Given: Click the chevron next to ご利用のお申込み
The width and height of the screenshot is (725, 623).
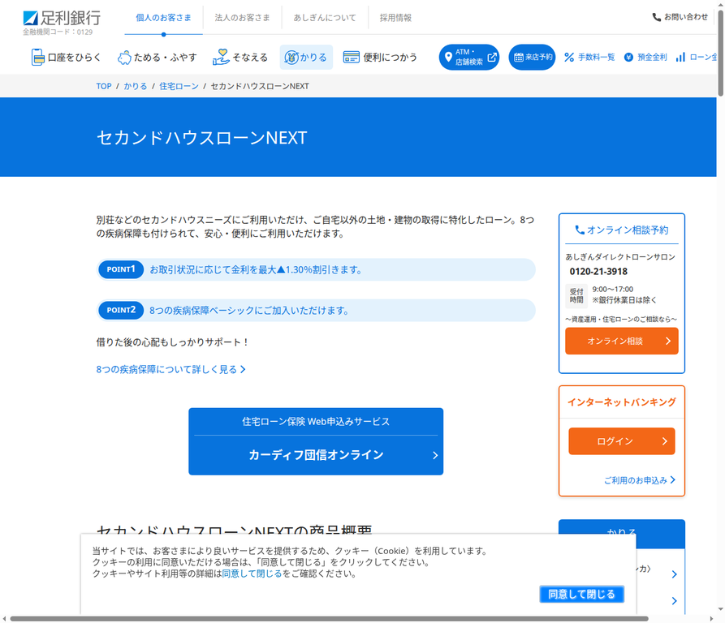Looking at the screenshot, I should tap(673, 480).
